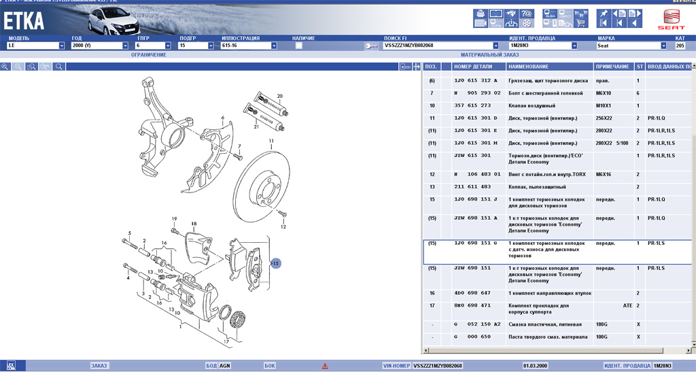This screenshot has height=372, width=696.
Task: Click the steering wheel icon
Action: (x=511, y=23)
